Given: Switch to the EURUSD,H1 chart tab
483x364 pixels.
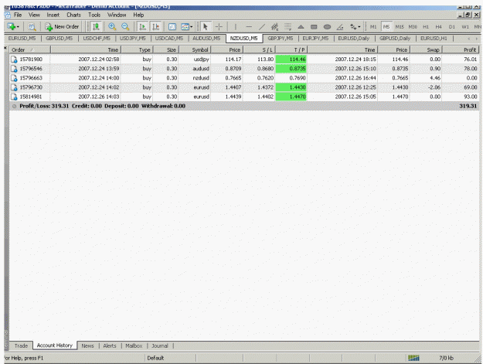Looking at the screenshot, I should tap(434, 38).
